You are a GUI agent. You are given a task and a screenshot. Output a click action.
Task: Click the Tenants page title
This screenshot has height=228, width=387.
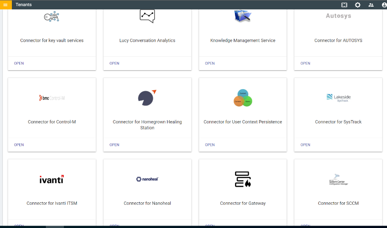click(24, 4)
